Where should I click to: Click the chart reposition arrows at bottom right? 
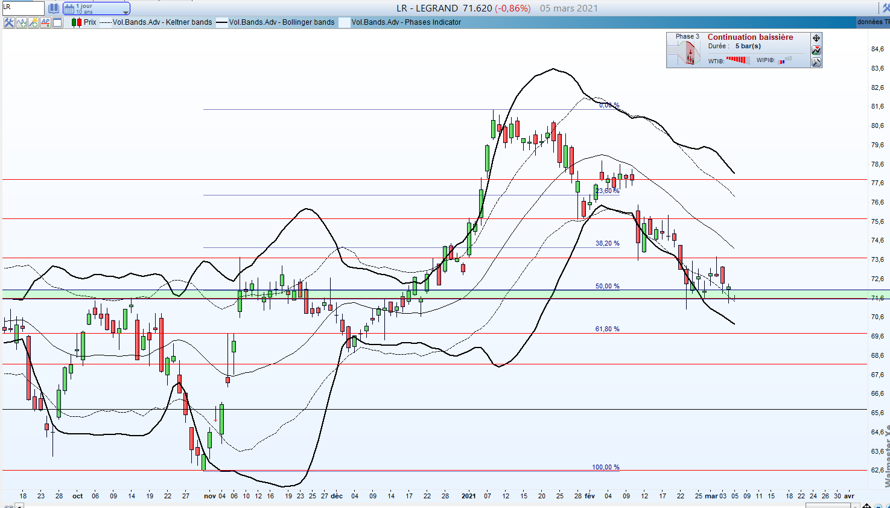coord(866,505)
